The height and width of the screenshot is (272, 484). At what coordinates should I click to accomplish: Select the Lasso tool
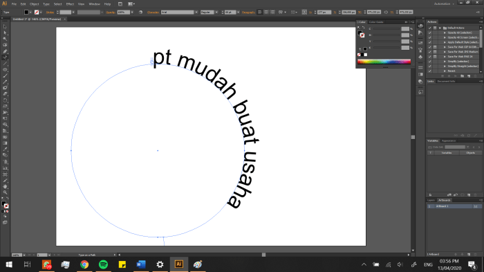pos(5,45)
